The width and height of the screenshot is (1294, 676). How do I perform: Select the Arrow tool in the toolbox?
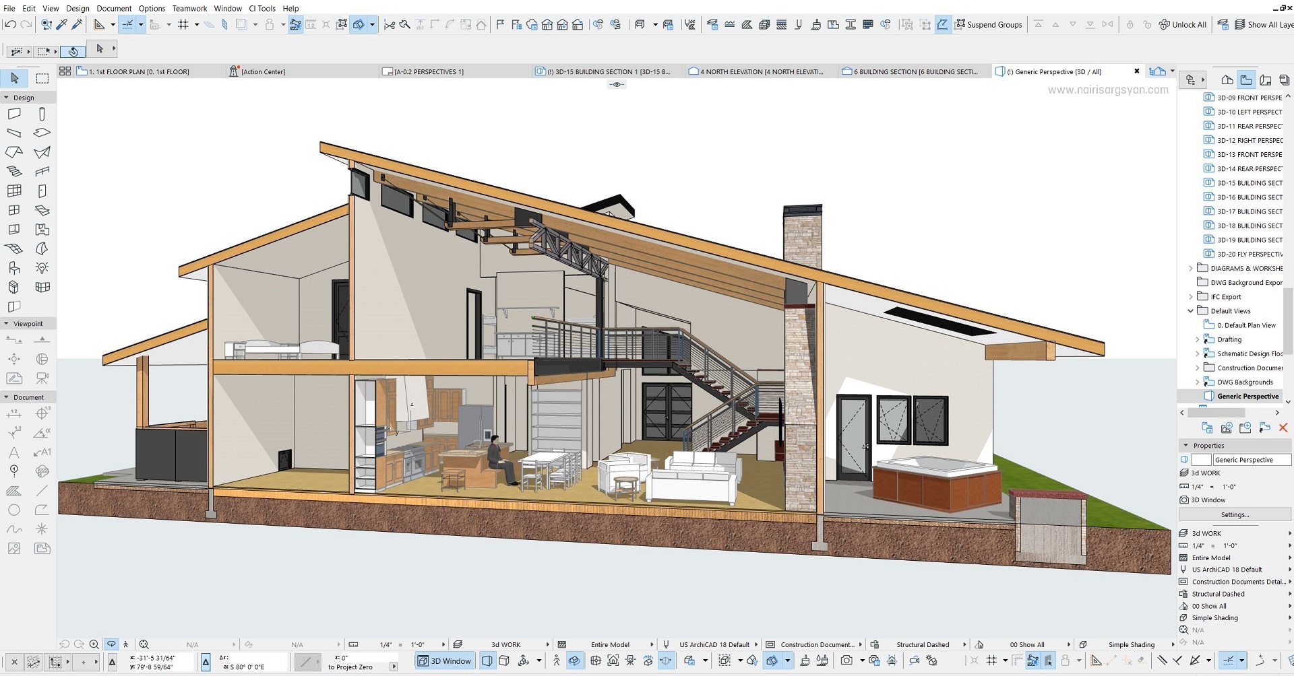point(14,78)
